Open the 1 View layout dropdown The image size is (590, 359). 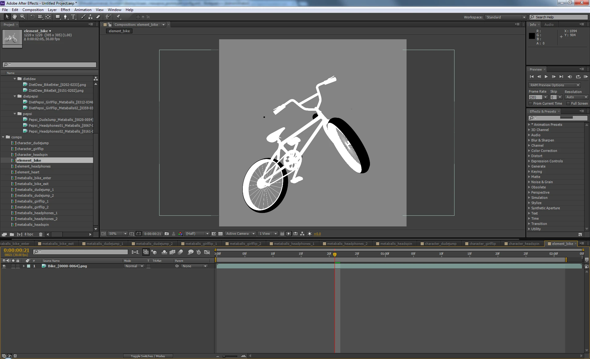268,234
